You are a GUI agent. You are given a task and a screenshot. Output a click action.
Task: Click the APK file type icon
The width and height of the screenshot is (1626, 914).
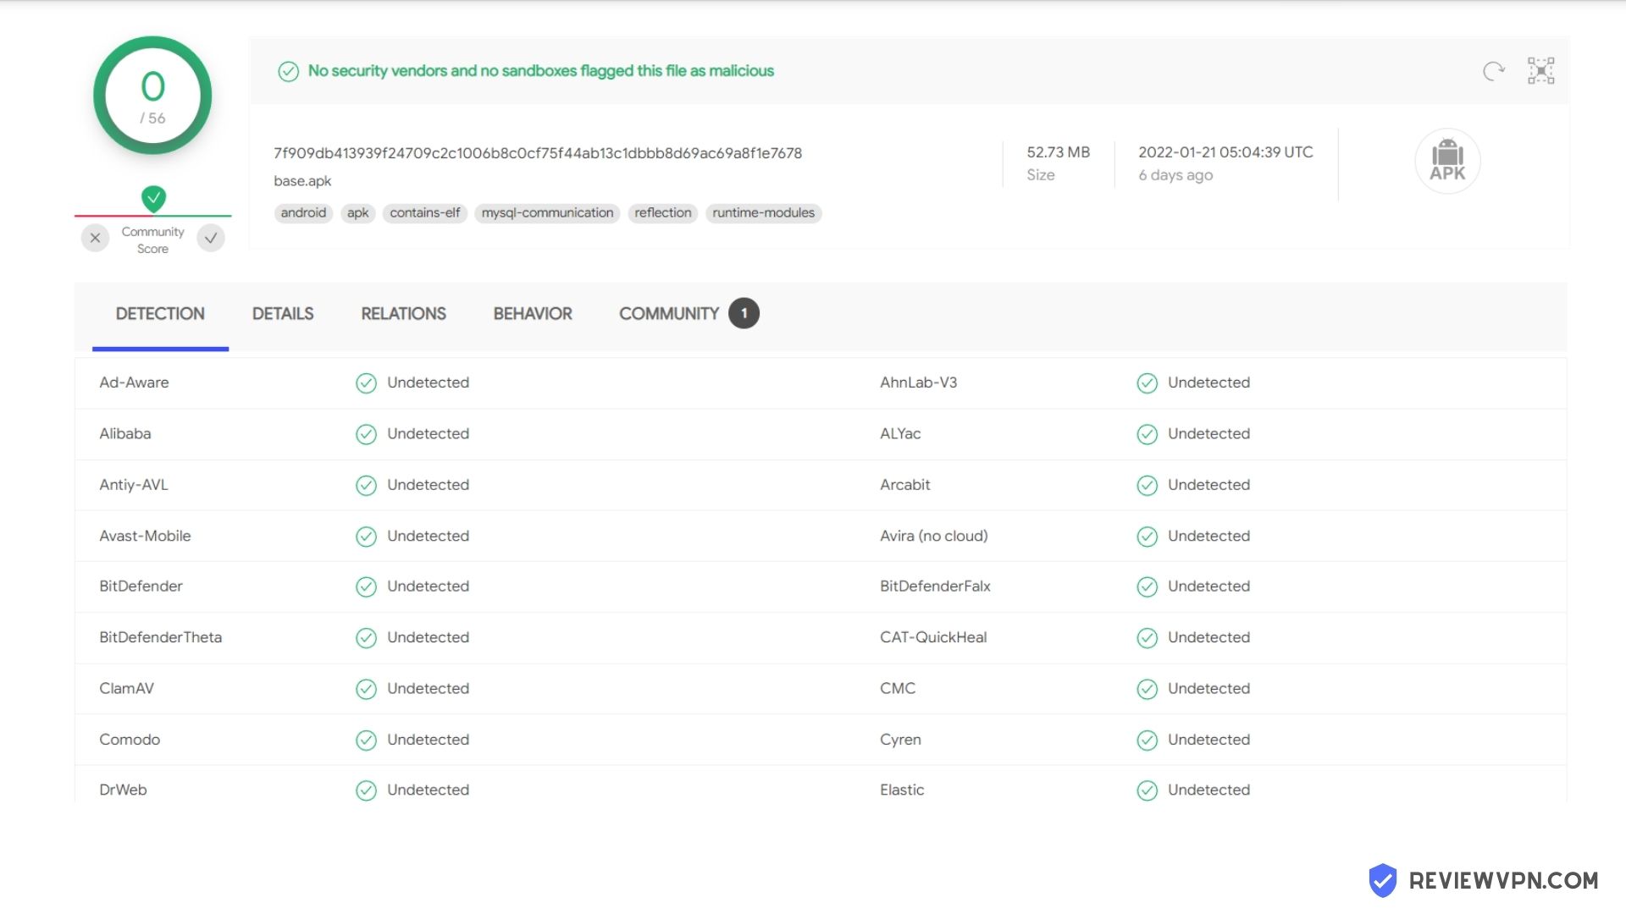1447,161
